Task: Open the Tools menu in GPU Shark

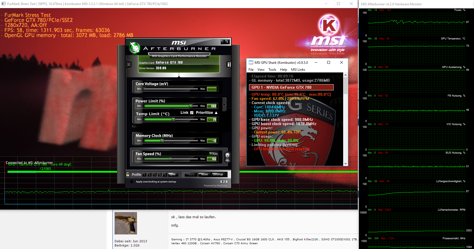Action: point(272,70)
